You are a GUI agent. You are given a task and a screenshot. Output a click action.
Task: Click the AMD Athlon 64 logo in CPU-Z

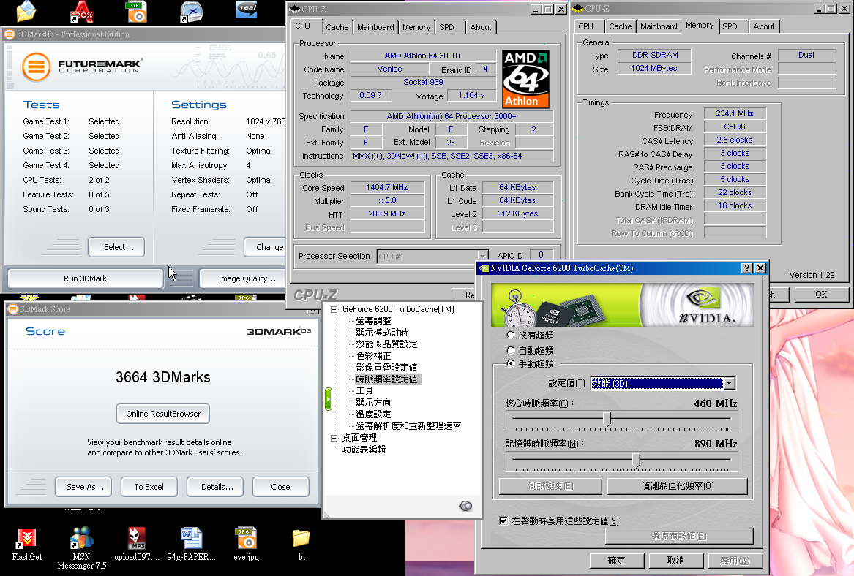pyautogui.click(x=525, y=79)
